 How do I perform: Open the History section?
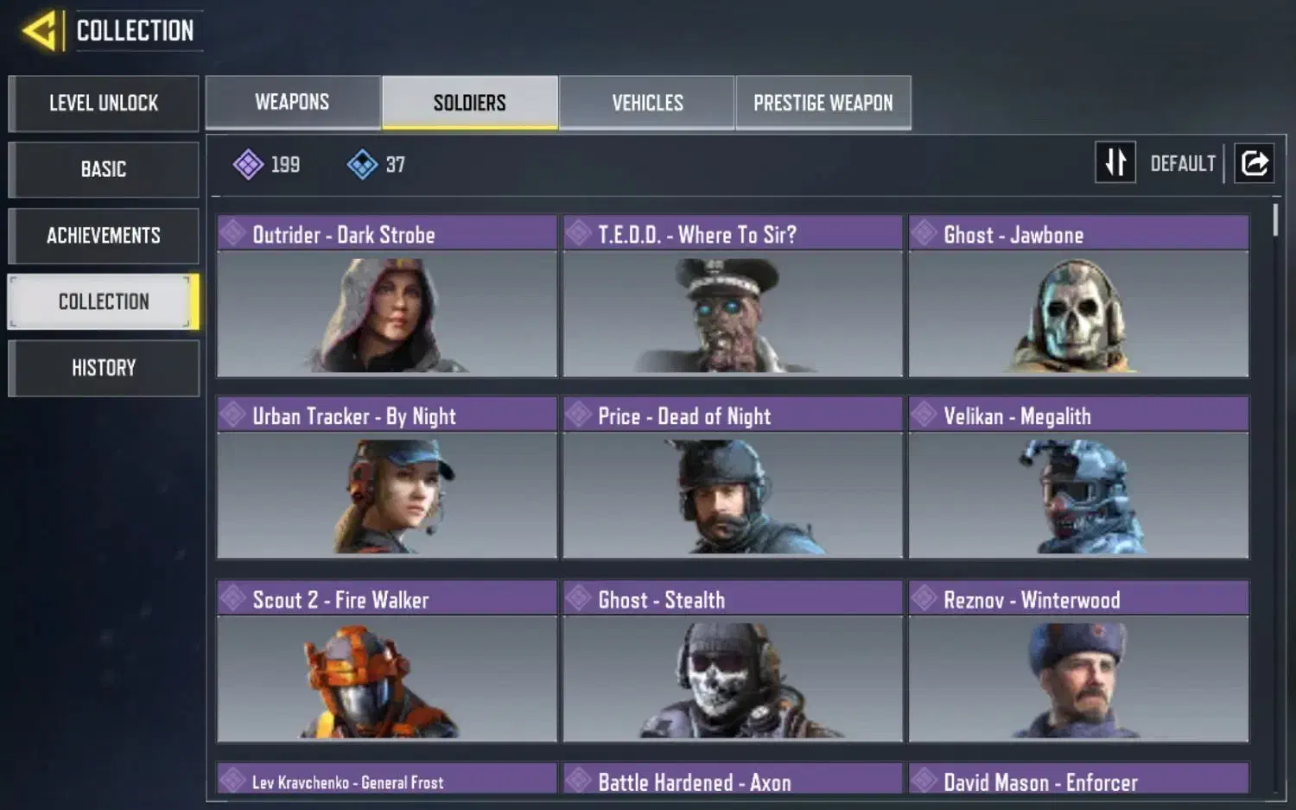104,368
